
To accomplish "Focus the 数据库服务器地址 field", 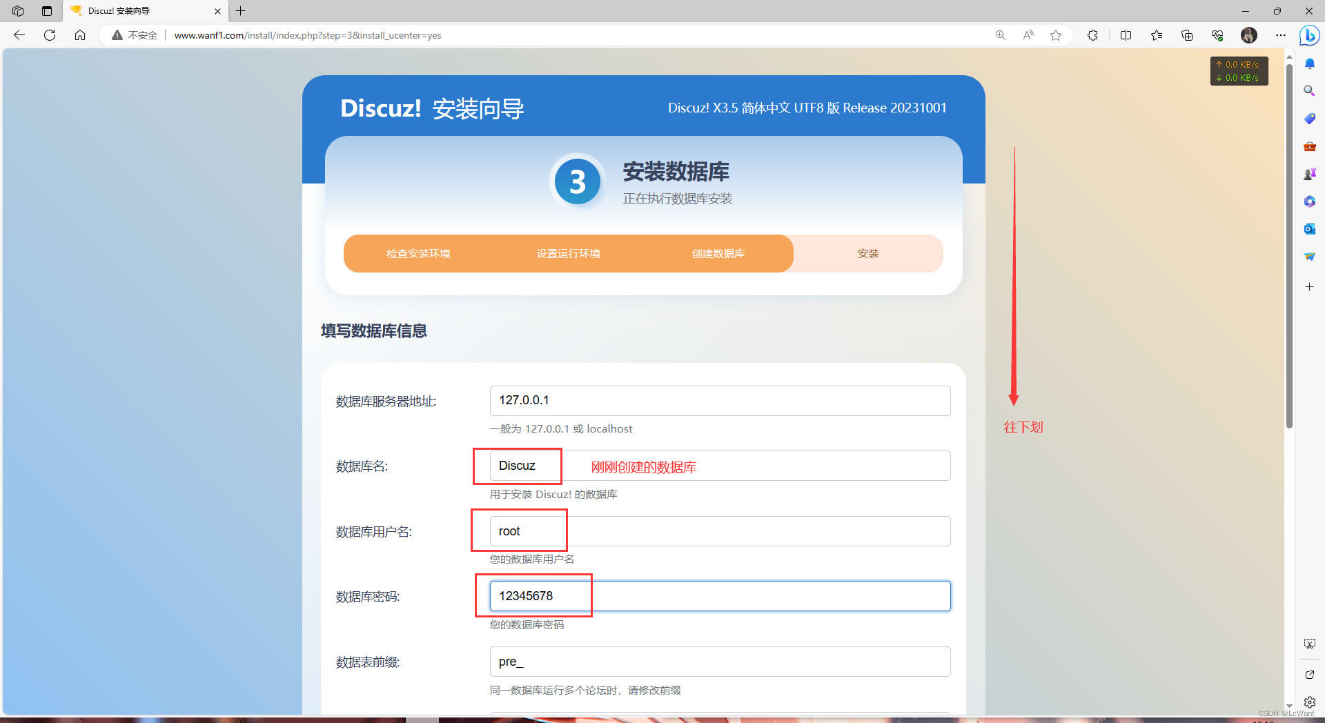I will point(720,401).
